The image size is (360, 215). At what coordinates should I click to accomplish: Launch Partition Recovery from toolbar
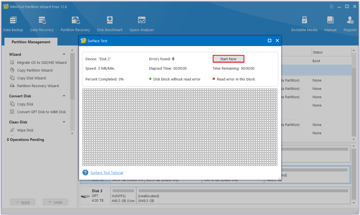75,24
